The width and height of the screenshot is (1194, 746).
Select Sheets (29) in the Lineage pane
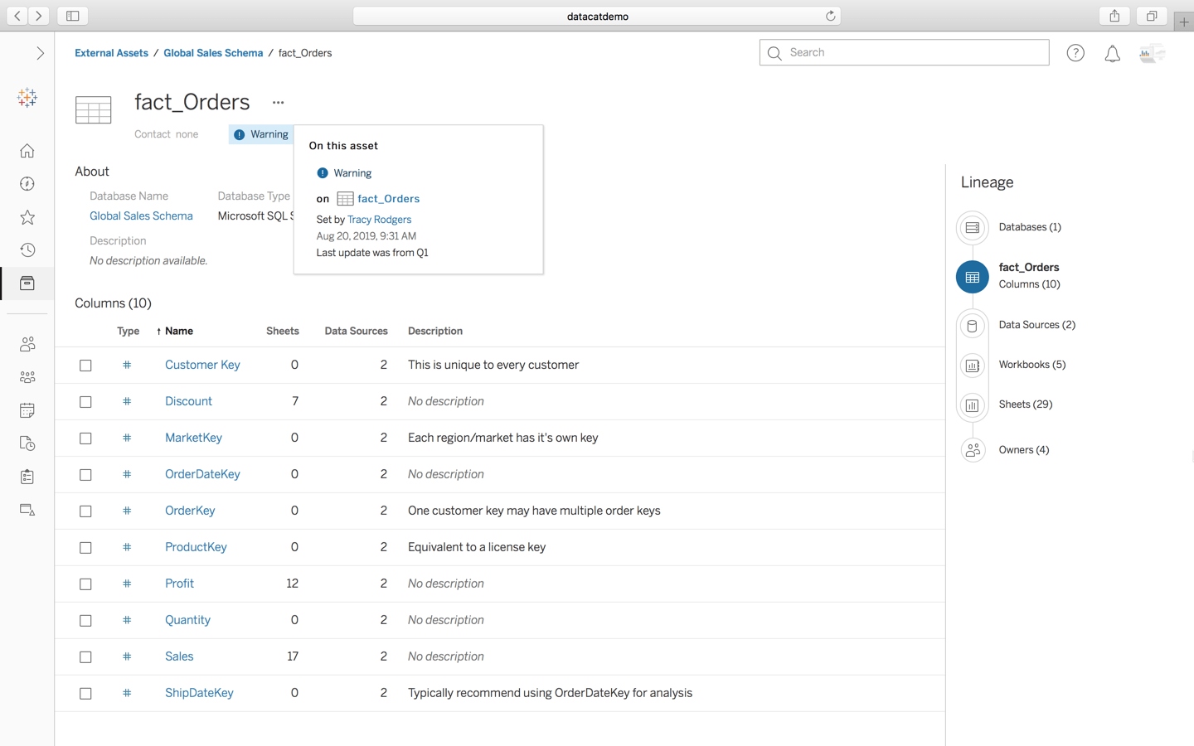click(x=1026, y=404)
